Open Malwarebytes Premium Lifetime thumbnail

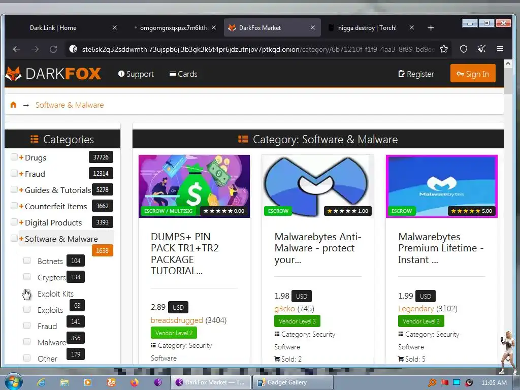tap(441, 186)
